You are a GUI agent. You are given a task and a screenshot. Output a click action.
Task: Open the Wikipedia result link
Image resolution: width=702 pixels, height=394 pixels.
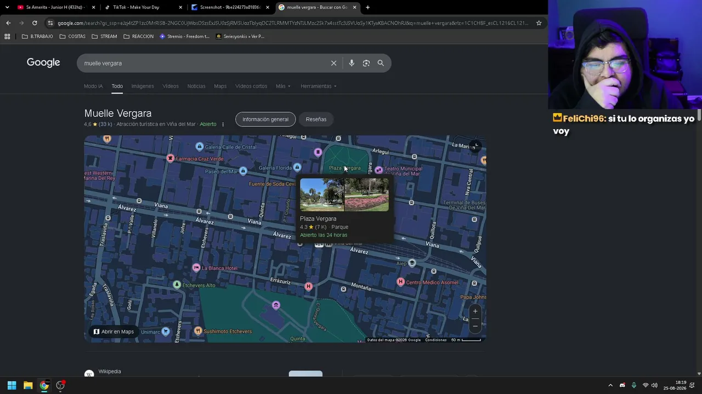[x=110, y=372]
